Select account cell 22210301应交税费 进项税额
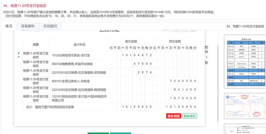 pyautogui.click(x=78, y=72)
